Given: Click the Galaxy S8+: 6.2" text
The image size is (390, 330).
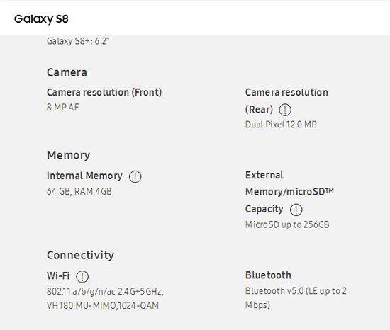Looking at the screenshot, I should (x=78, y=41).
